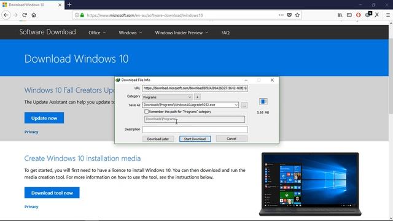Click the URL field in download dialog

(195, 88)
